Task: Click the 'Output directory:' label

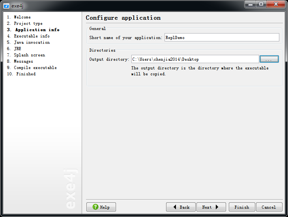Action: pyautogui.click(x=109, y=59)
